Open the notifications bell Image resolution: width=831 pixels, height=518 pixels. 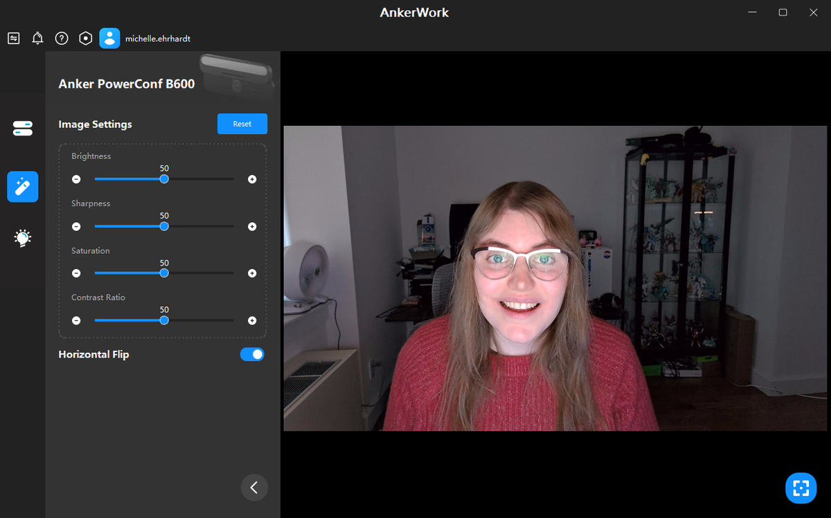click(37, 39)
